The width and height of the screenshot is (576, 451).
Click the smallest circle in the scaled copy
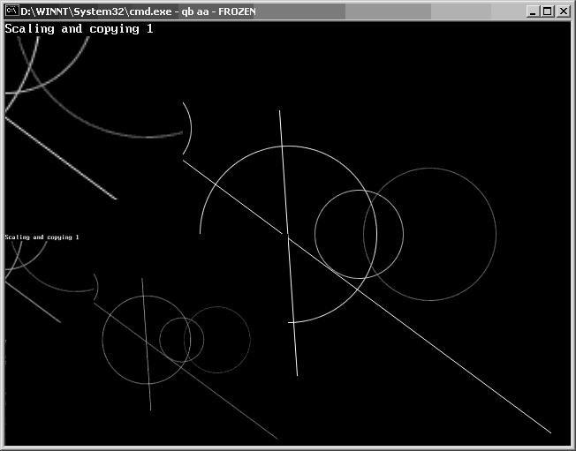(x=181, y=340)
